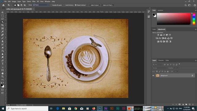Add a Vibrance adjustment
Viewport: 197px width, 111px height.
tap(170, 35)
